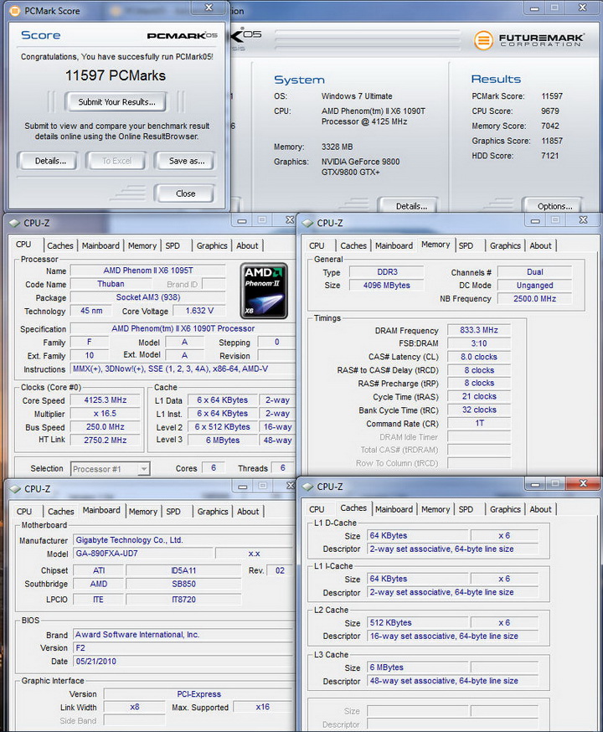Image resolution: width=603 pixels, height=732 pixels.
Task: Click the Graphic Interface version PCI-Express
Action: [x=198, y=694]
